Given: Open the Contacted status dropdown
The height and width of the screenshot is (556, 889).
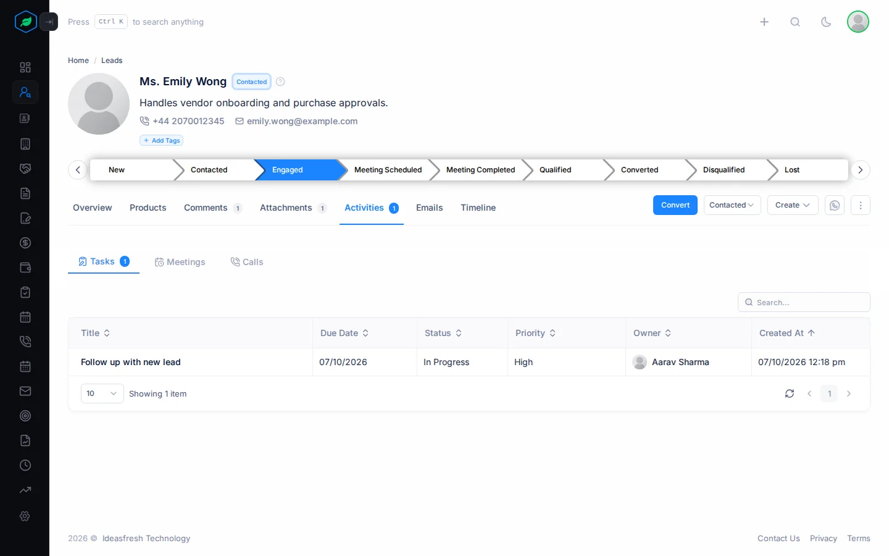Looking at the screenshot, I should click(x=732, y=205).
